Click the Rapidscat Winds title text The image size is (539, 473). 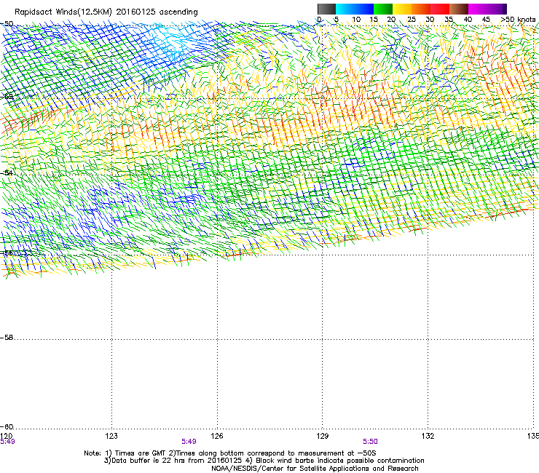pos(106,12)
